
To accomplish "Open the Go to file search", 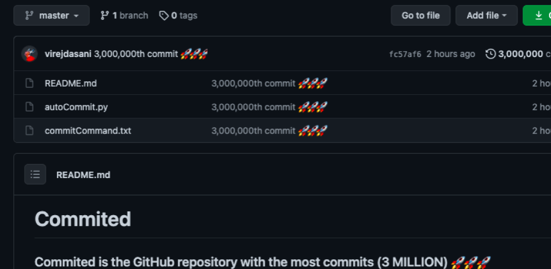I will [420, 16].
